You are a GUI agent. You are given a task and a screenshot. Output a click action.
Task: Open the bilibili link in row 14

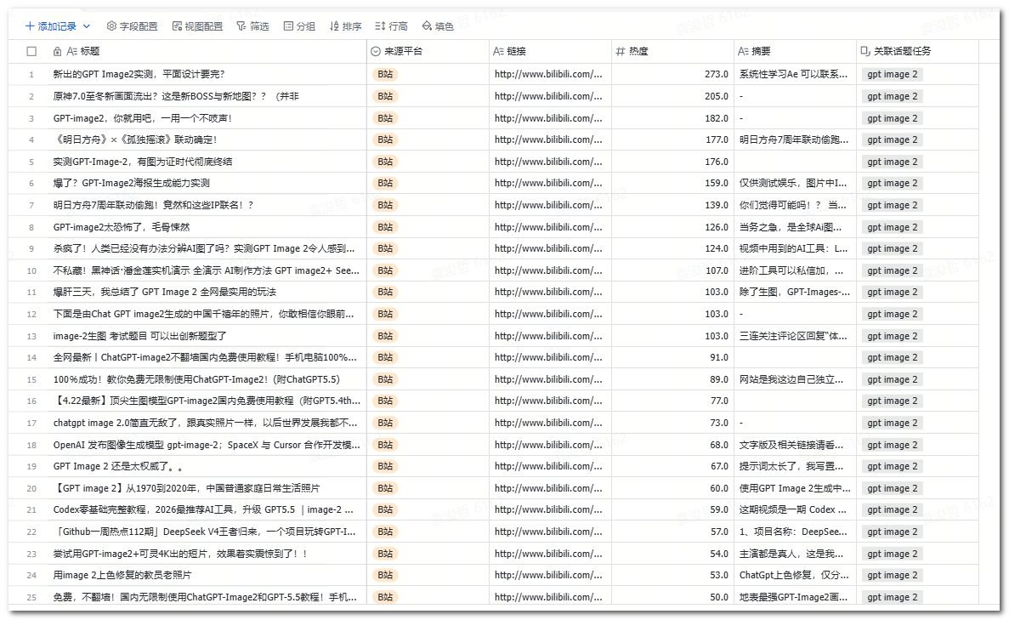(x=548, y=357)
